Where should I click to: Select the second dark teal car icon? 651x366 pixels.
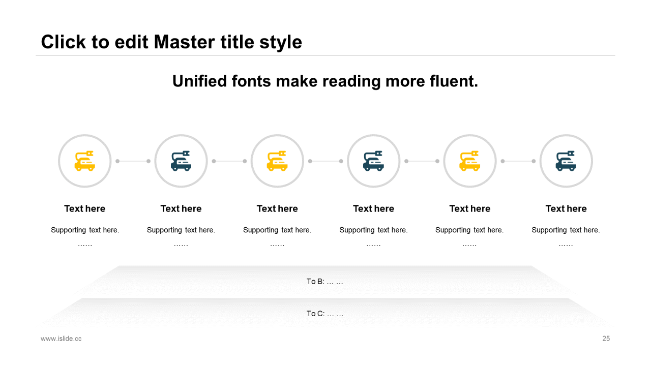181,161
